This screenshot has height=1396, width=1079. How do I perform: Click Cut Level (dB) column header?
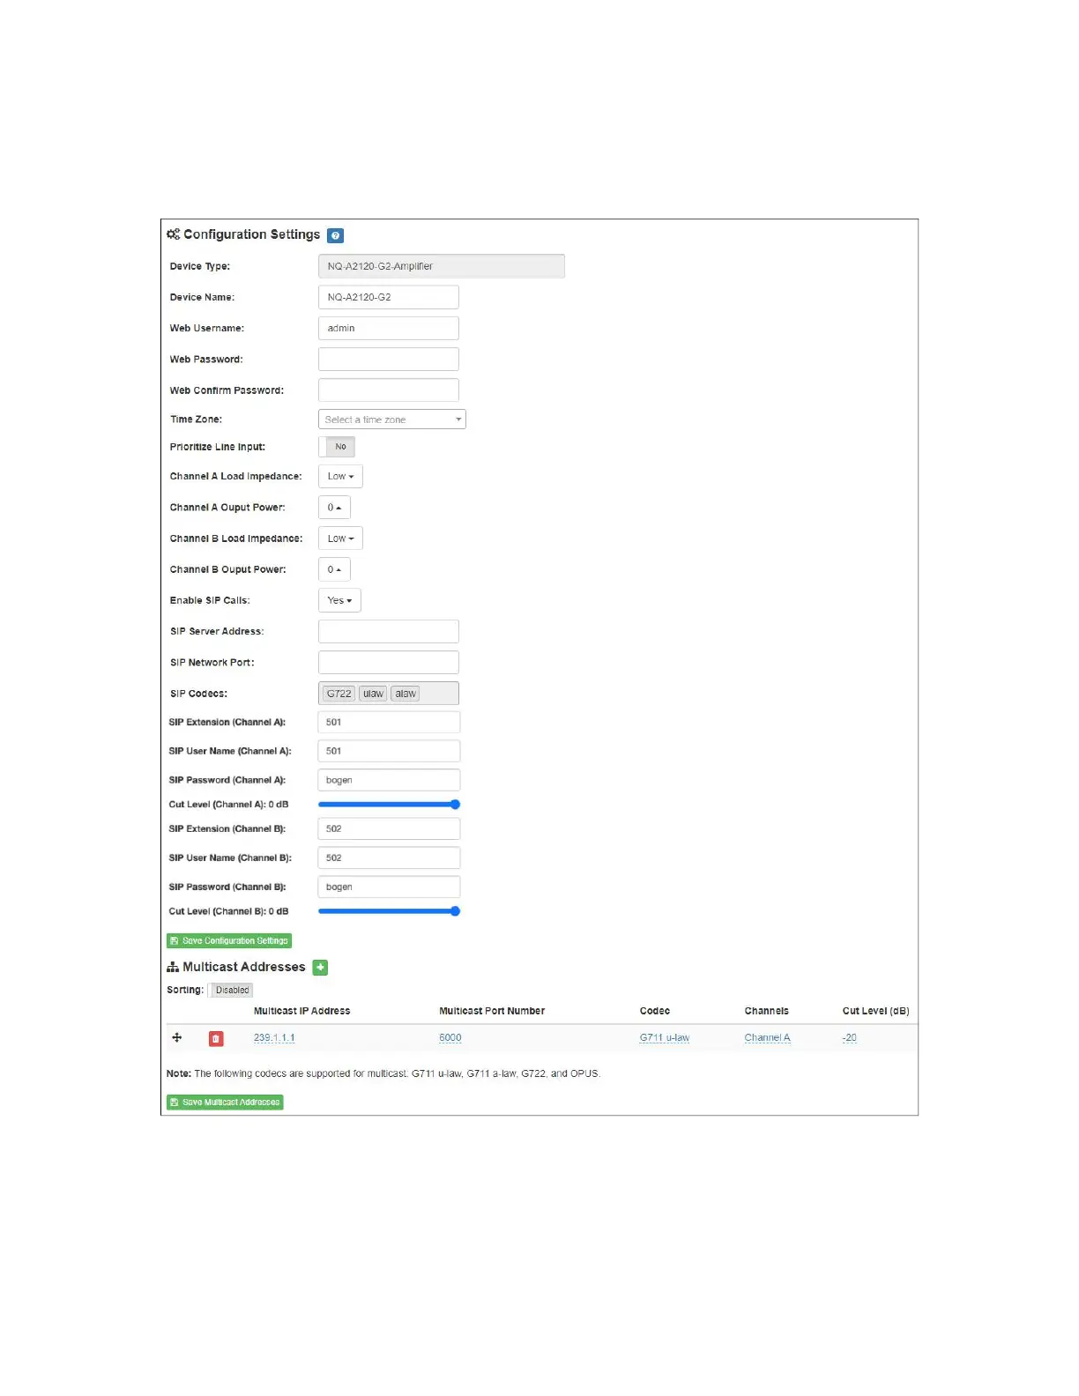coord(875,1011)
